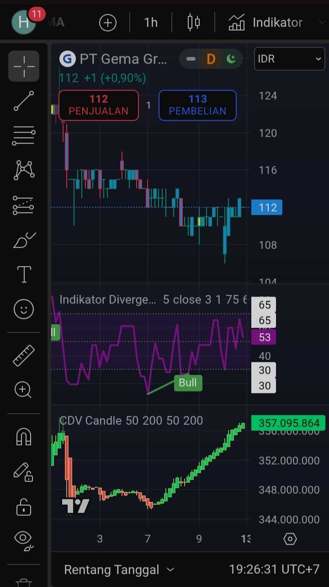The width and height of the screenshot is (329, 587).
Task: Click the zoom in tool
Action: [x=24, y=390]
